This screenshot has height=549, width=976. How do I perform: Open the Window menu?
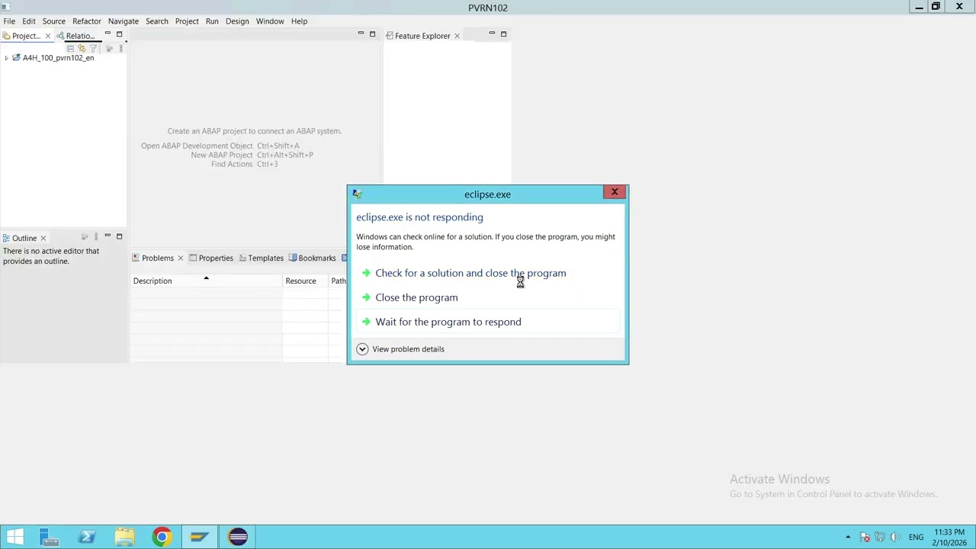point(270,21)
